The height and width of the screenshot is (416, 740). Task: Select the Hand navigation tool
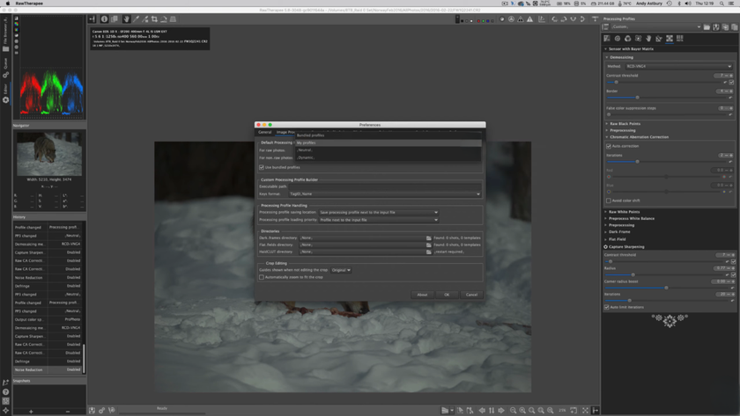click(126, 18)
